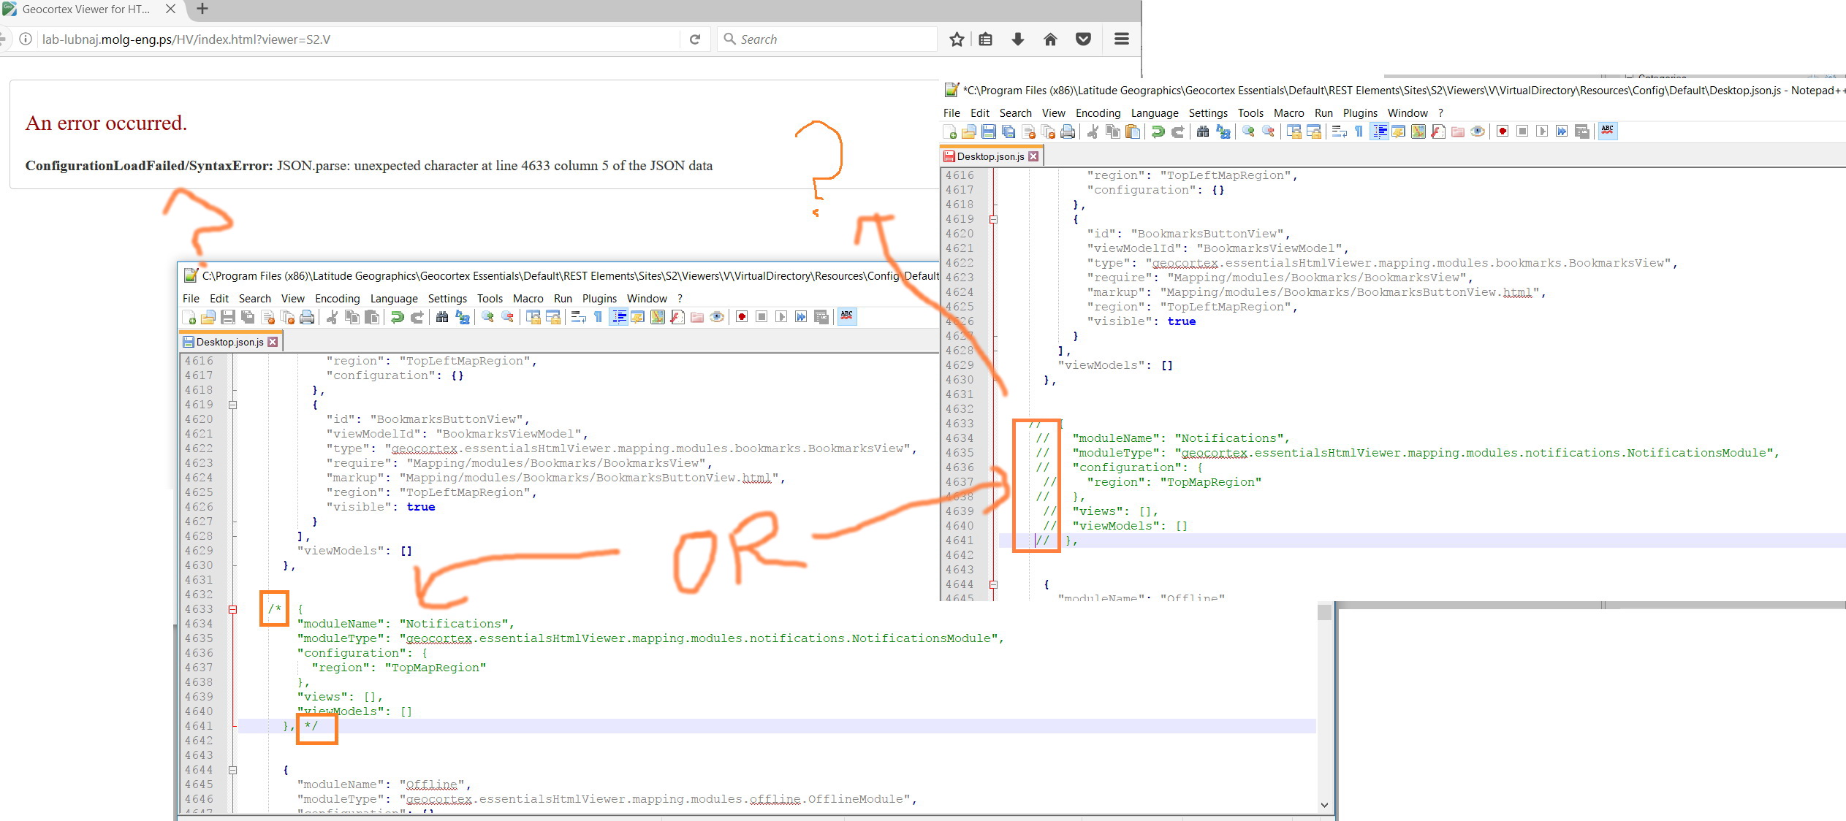This screenshot has width=1846, height=821.
Task: Toggle Show all characters in right Notepad++ toolbar
Action: click(1359, 131)
